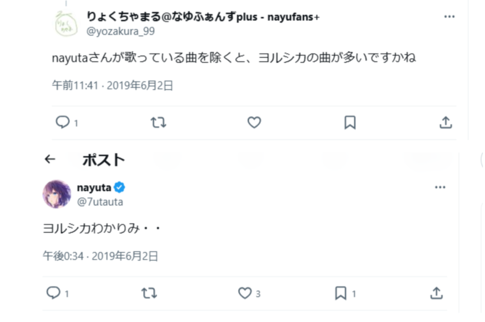Share the yozakura_99 post

(x=446, y=123)
